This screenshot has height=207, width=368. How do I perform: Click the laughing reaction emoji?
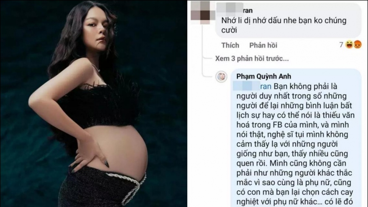tap(350, 44)
